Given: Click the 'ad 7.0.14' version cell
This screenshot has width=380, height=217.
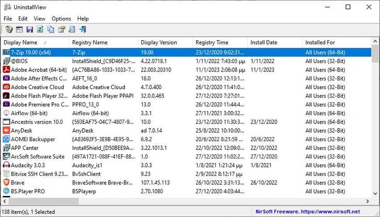Looking at the screenshot, I should [151, 130].
